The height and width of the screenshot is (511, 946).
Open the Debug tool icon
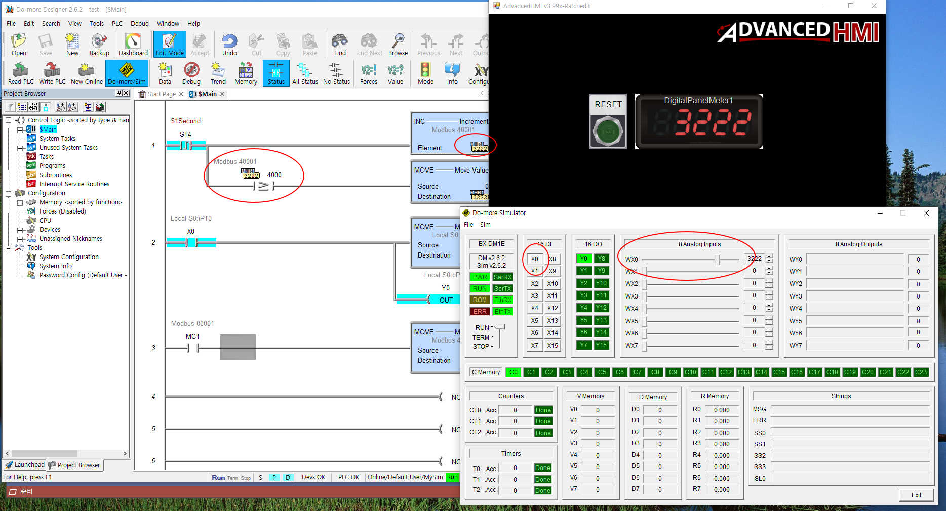[191, 73]
